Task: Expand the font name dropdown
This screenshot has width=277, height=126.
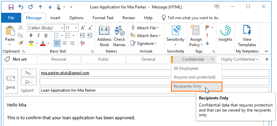Action: (62, 28)
